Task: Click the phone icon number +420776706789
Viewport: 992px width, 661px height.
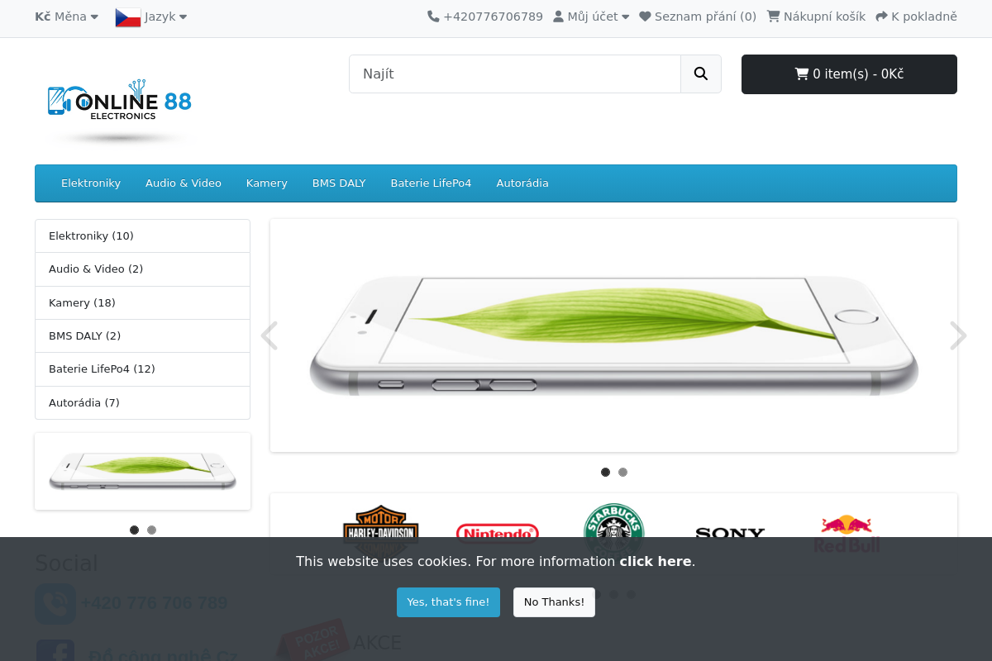Action: click(x=485, y=17)
